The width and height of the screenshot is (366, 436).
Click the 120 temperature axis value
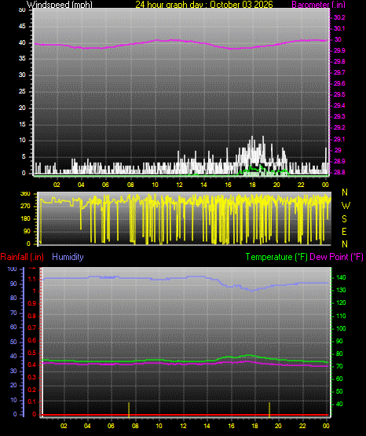tap(341, 303)
